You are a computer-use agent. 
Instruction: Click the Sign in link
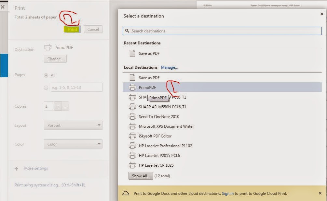tap(227, 194)
